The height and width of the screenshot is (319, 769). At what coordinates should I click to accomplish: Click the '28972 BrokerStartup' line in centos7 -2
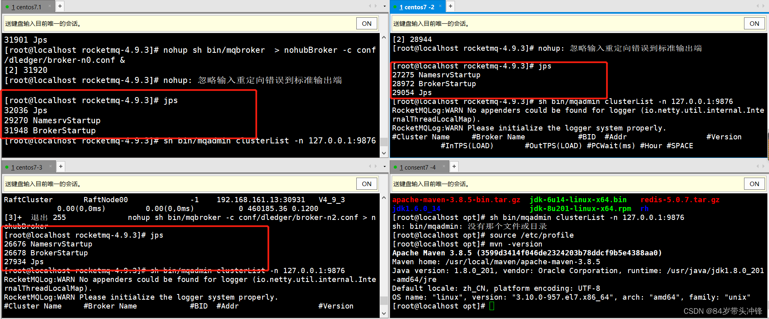point(434,84)
